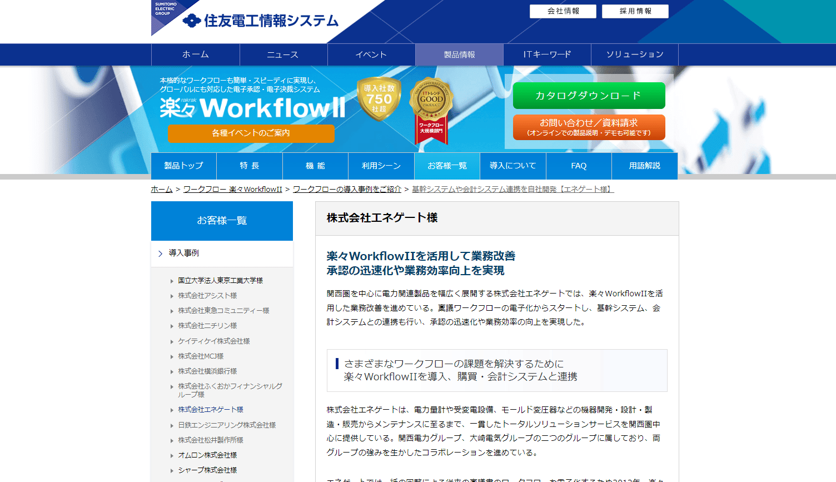Viewport: 836px width, 482px height.
Task: Open 株式会社エネゲート様 in the sidebar list
Action: (x=211, y=410)
